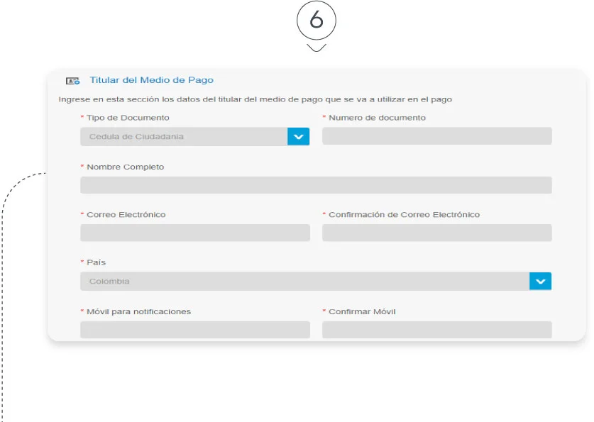Click the Numero de documento input field
The height and width of the screenshot is (422, 594).
[436, 135]
